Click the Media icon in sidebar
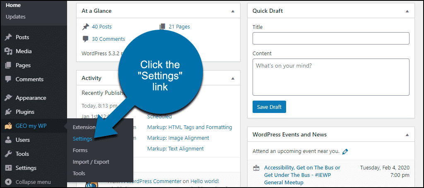 pos(8,51)
